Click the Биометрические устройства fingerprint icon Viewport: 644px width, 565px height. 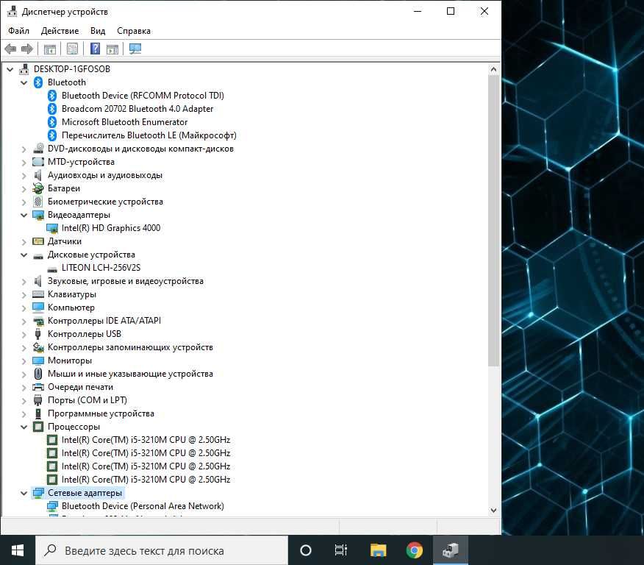pyautogui.click(x=38, y=202)
